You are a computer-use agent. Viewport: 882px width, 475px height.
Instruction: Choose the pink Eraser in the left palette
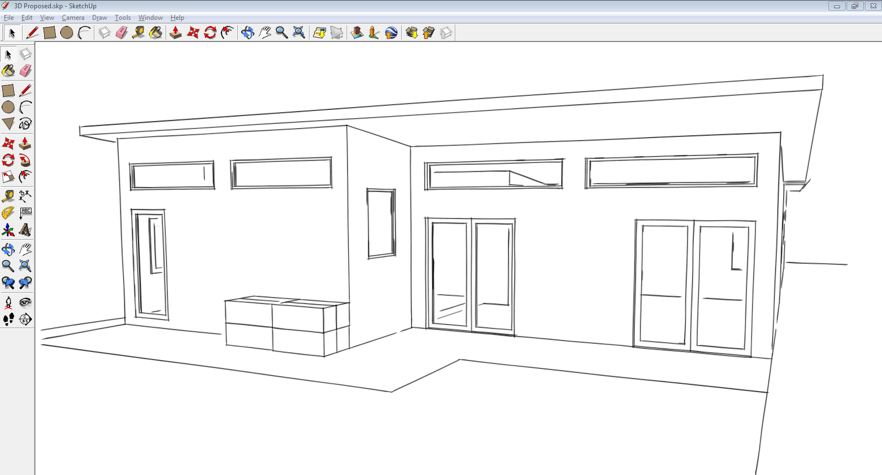click(x=25, y=71)
